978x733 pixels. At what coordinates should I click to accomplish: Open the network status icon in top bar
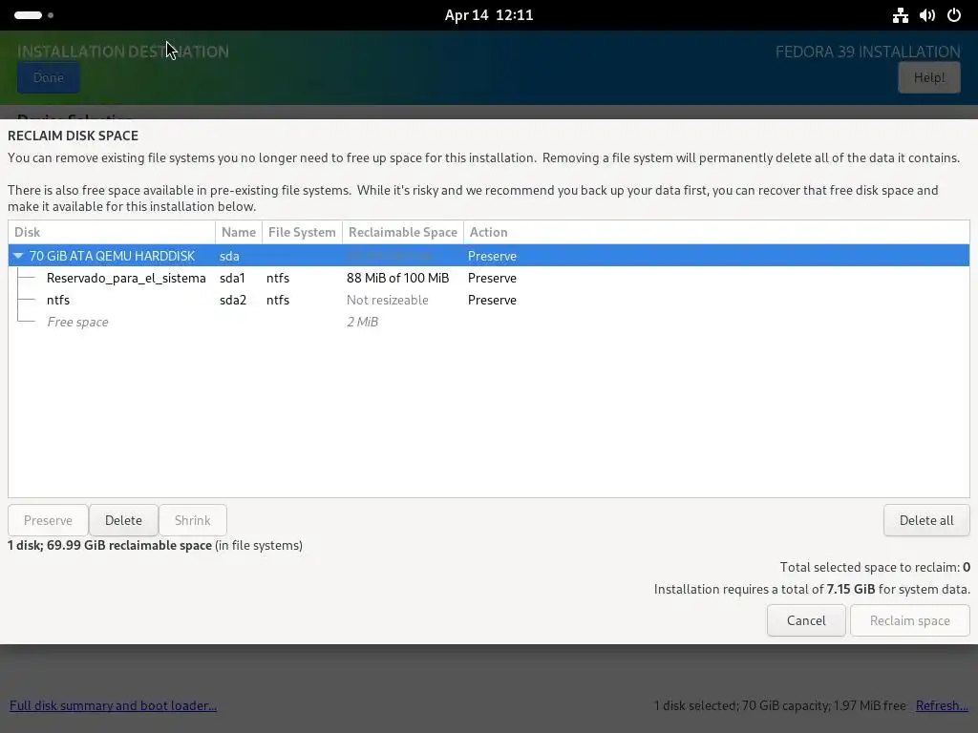pyautogui.click(x=900, y=15)
